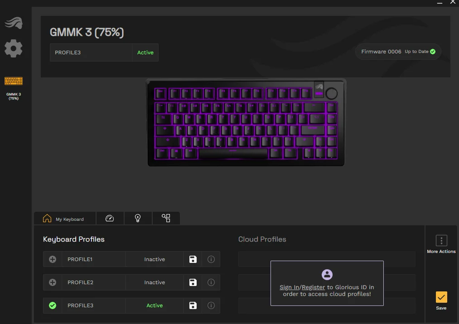Open the key binding layout tab
This screenshot has width=459, height=324.
pos(166,219)
